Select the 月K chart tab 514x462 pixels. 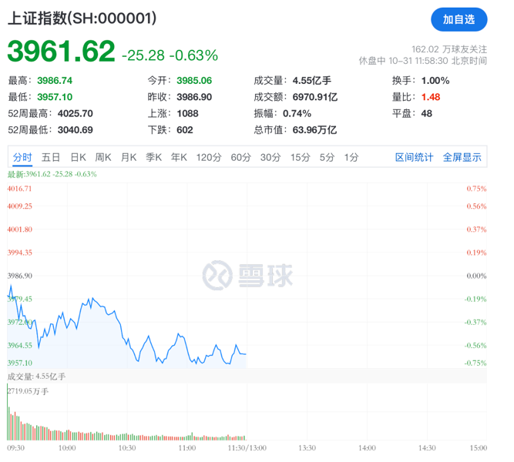[128, 157]
